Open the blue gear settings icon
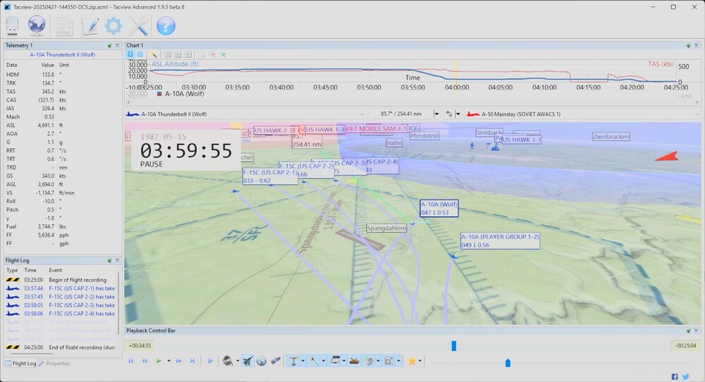This screenshot has width=705, height=382. (114, 26)
